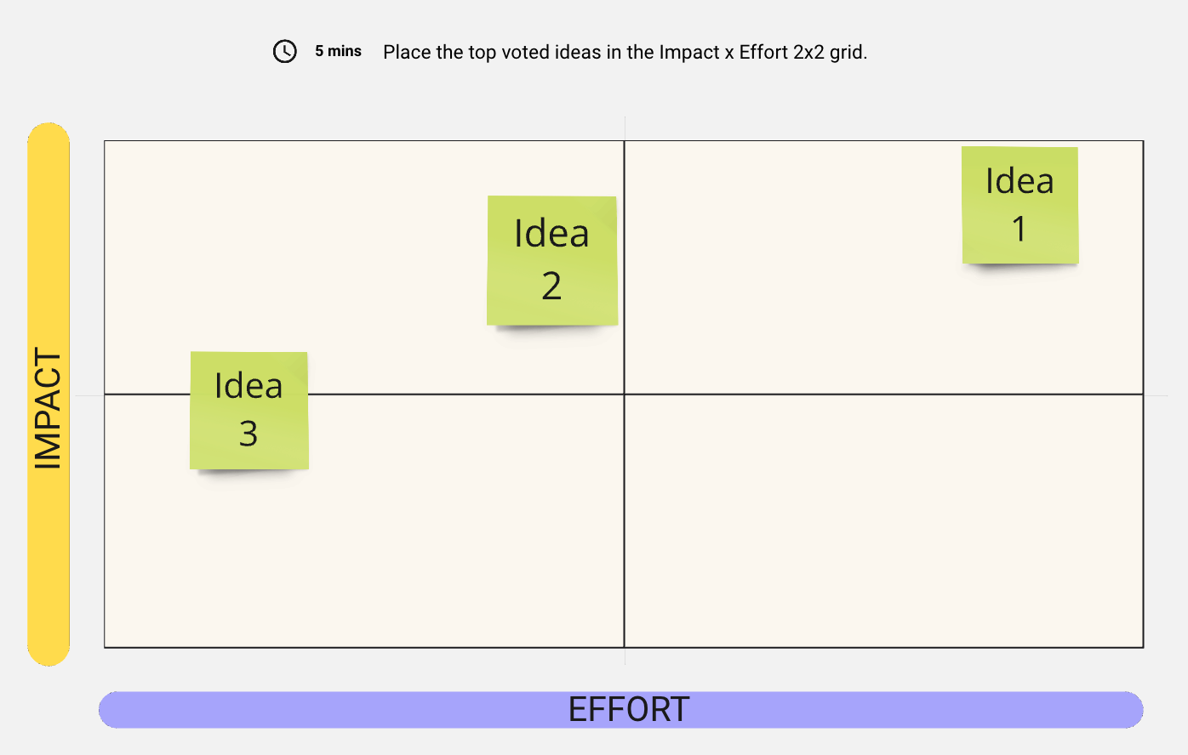Click the purple EFFORT axis bar
1188x755 pixels.
coord(340,710)
